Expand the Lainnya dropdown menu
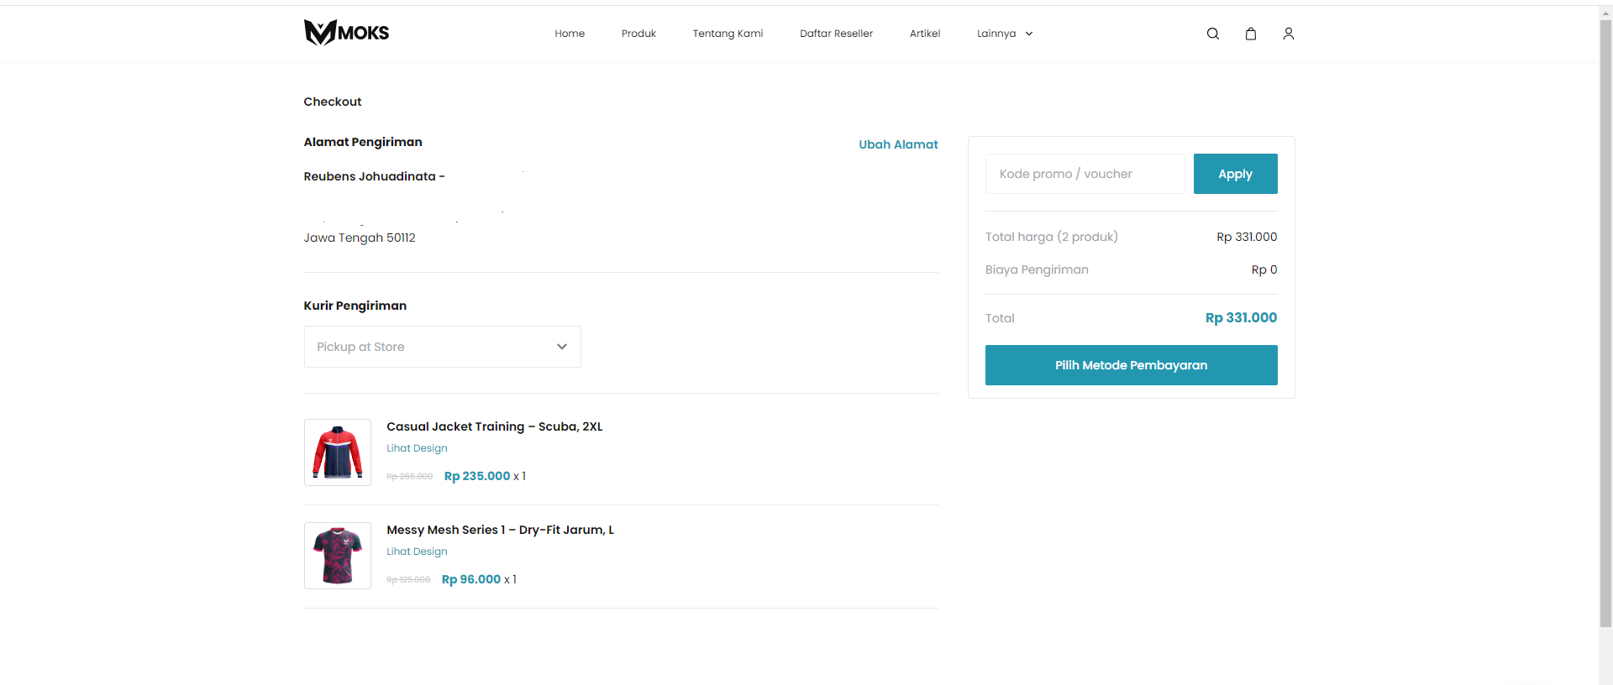Viewport: 1613px width, 685px height. tap(1005, 34)
